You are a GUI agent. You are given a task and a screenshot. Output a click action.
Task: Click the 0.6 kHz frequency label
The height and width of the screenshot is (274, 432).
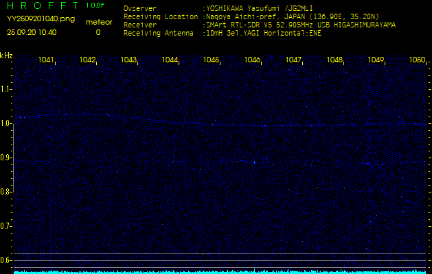click(6, 260)
